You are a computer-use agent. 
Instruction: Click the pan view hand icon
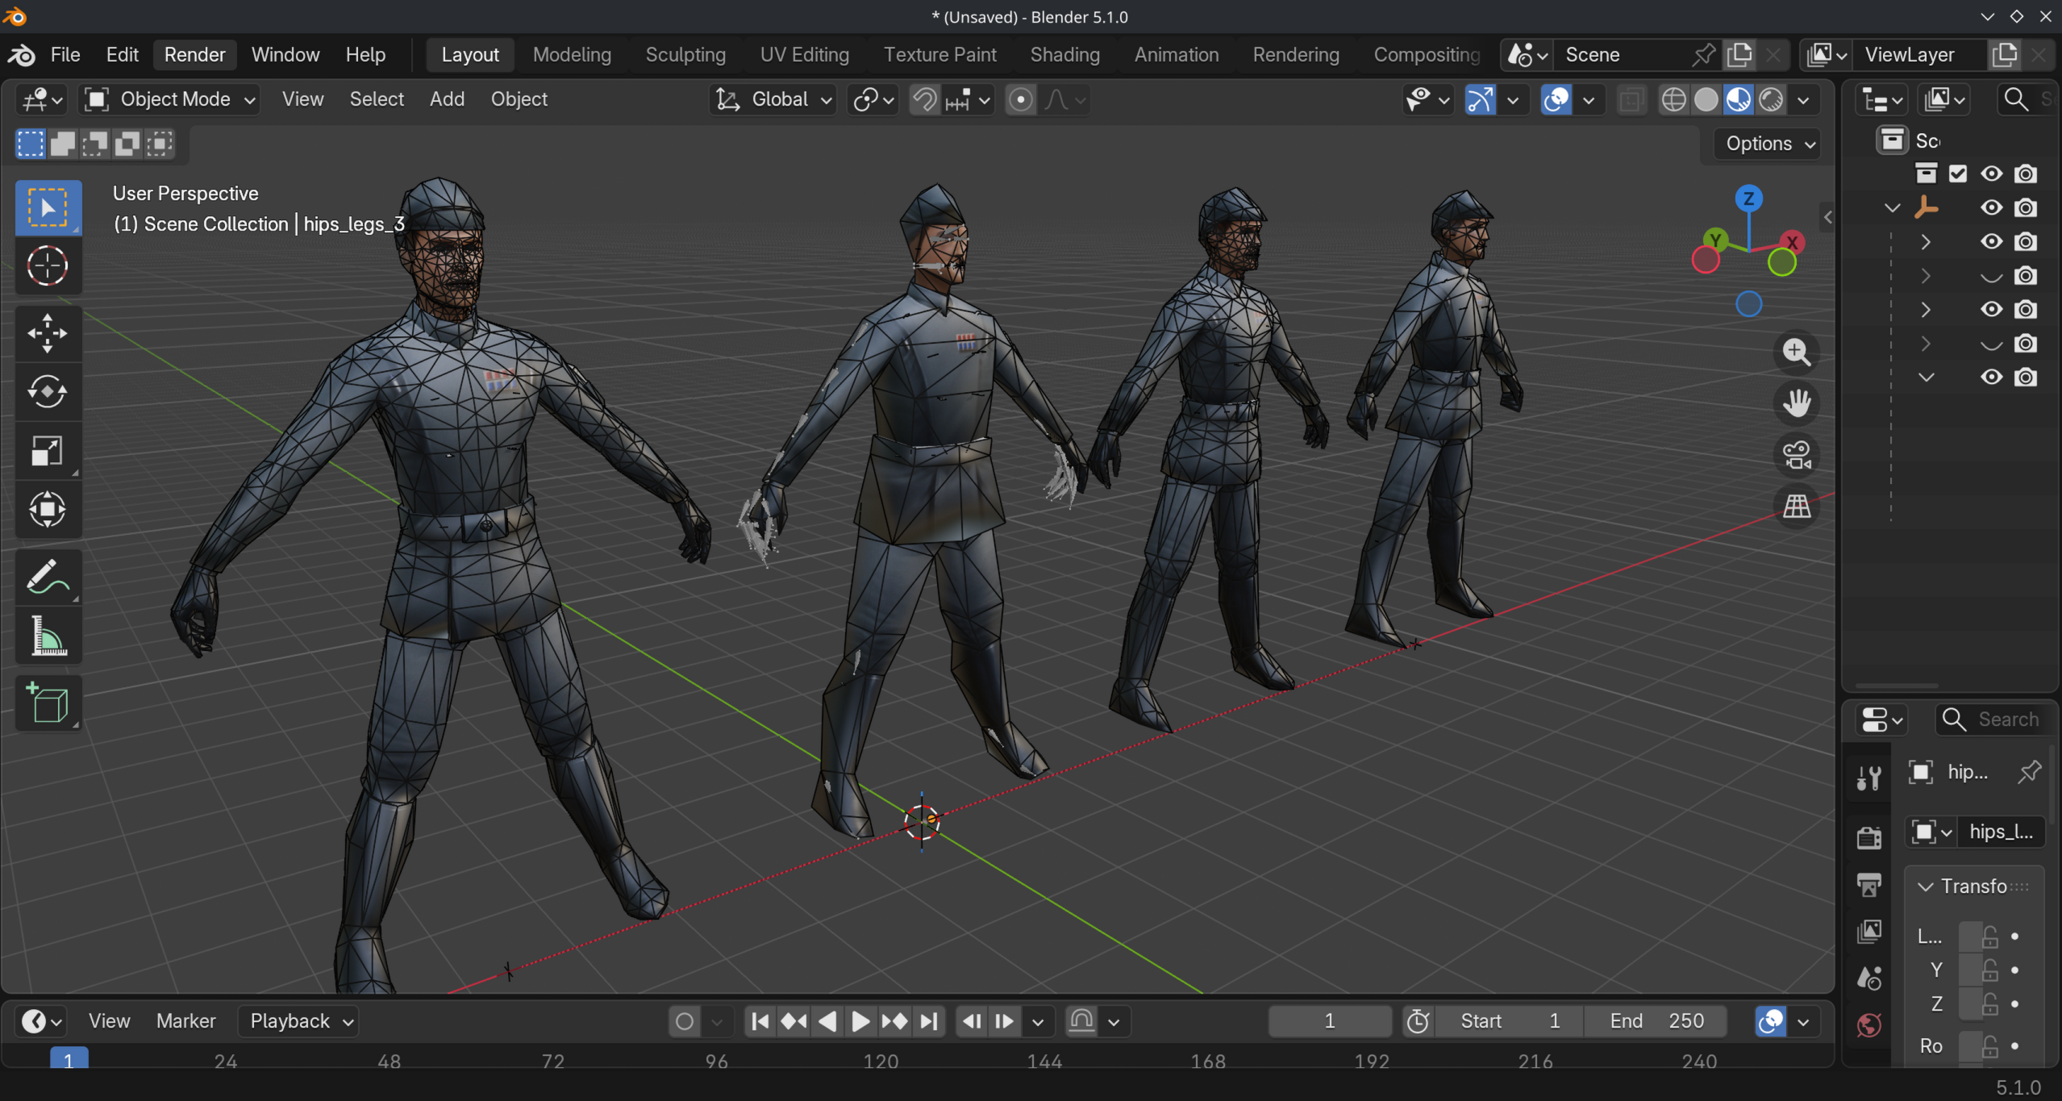click(x=1796, y=402)
